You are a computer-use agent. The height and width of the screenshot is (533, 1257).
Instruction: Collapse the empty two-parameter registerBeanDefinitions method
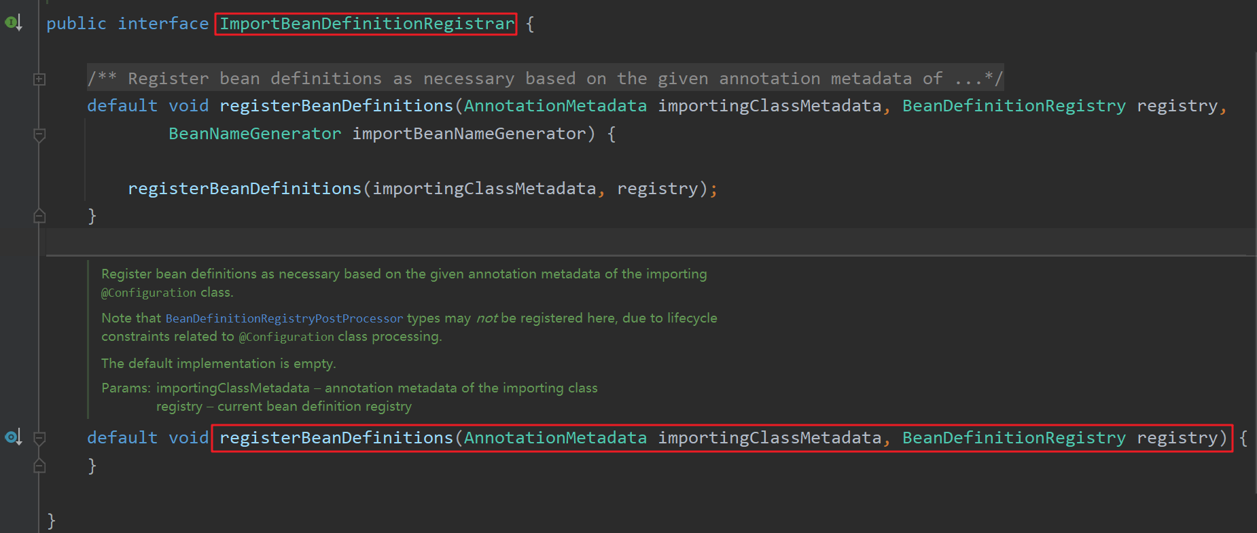[39, 439]
